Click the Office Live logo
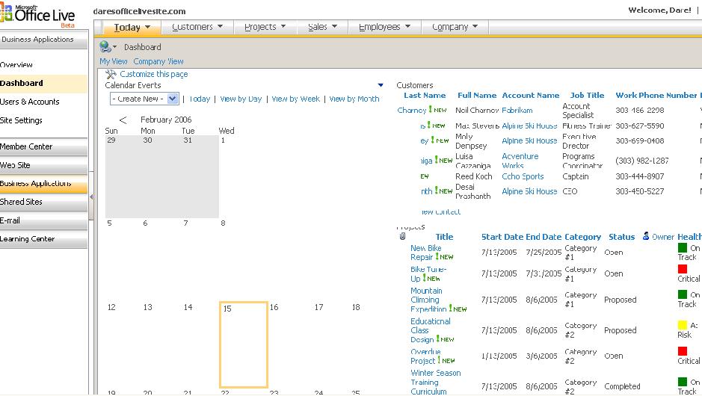The height and width of the screenshot is (396, 702). coord(37,15)
